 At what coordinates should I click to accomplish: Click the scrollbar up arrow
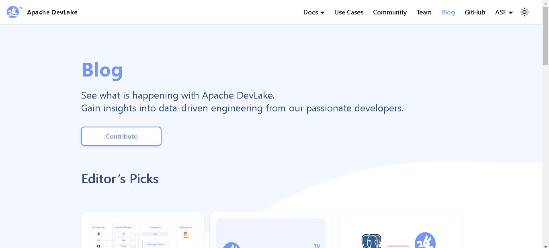(x=545, y=3)
